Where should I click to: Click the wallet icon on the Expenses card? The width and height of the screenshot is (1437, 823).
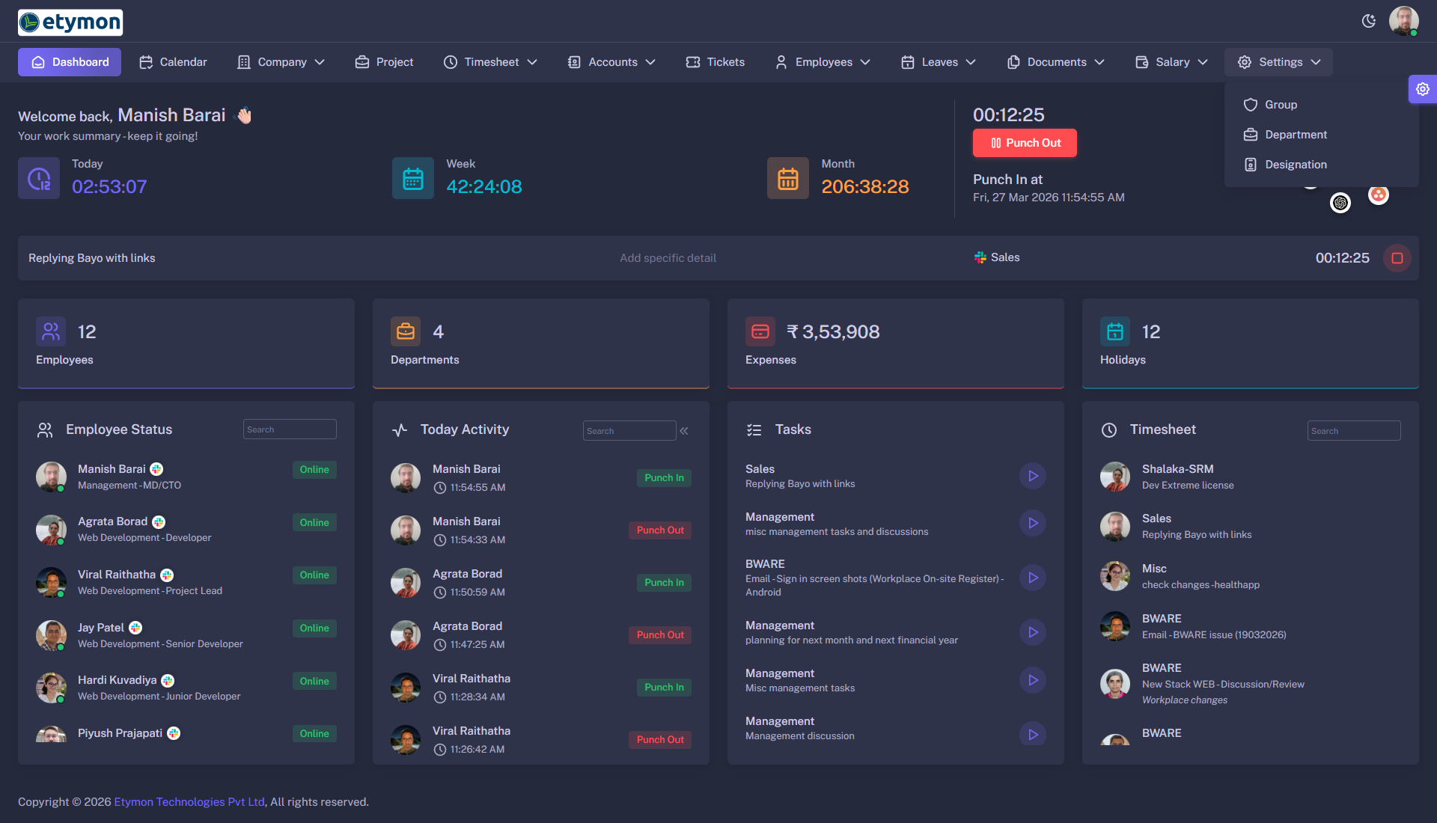(x=760, y=331)
